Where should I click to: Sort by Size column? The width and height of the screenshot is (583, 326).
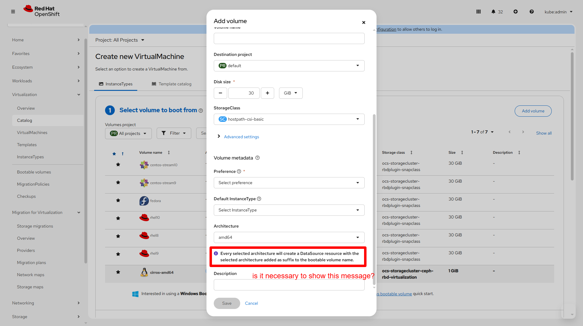(456, 153)
